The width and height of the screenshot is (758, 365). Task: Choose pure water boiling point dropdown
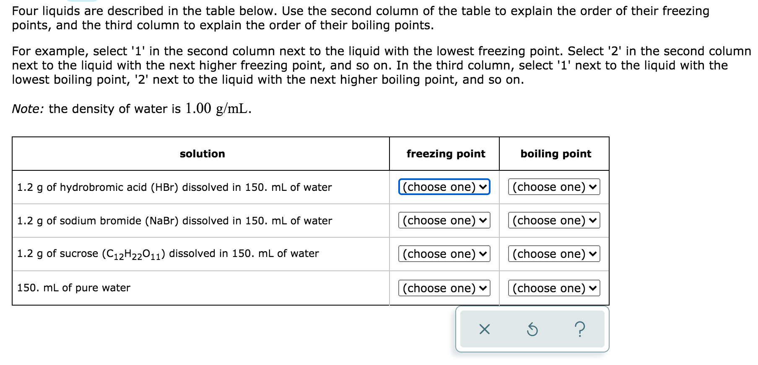(554, 288)
